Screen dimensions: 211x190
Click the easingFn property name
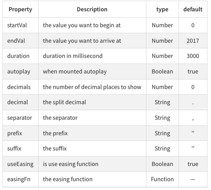tap(19, 179)
